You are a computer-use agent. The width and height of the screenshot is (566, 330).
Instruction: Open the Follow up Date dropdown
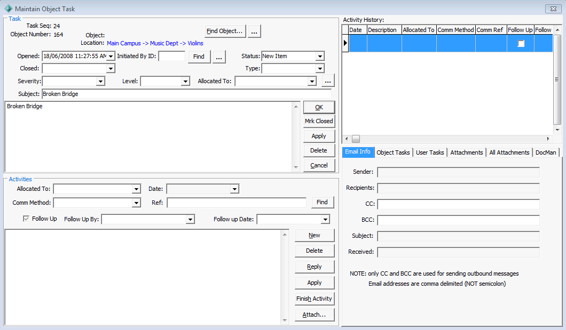325,220
